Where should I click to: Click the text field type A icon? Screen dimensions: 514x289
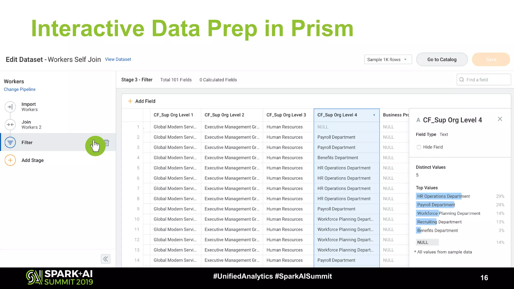418,120
